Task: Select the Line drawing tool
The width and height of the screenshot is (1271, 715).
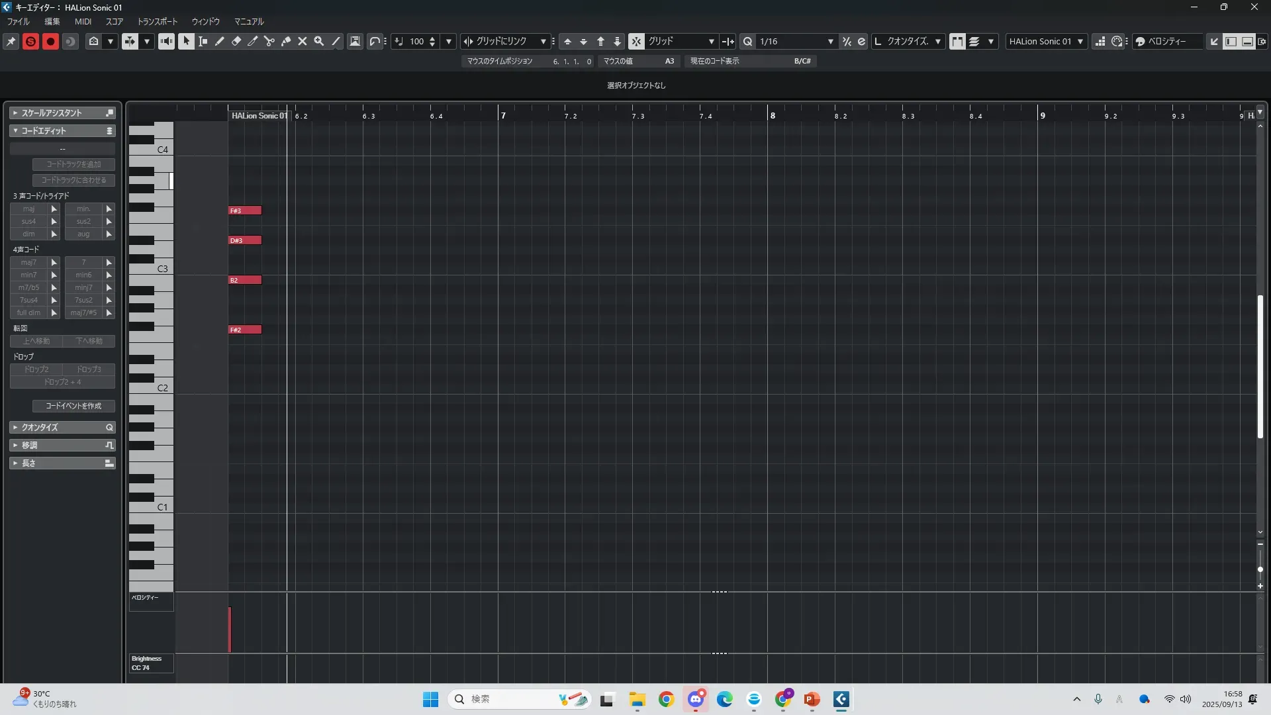Action: 336,42
